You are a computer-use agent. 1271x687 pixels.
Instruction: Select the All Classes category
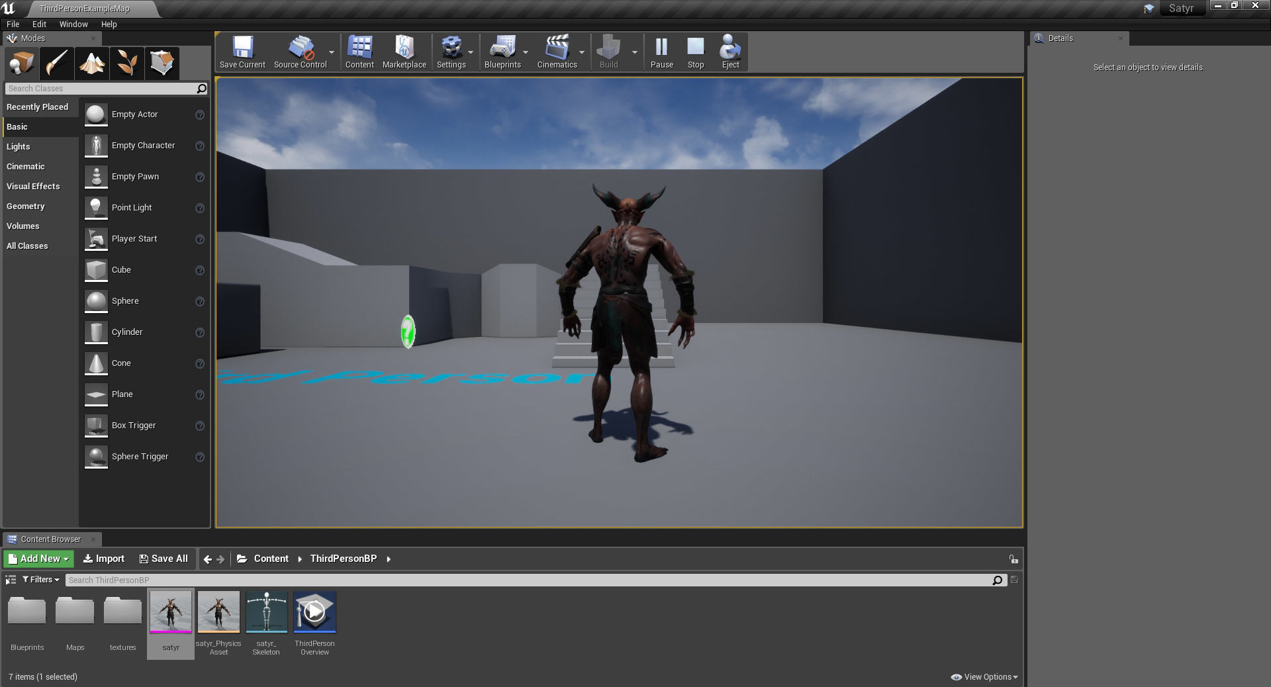[x=27, y=246]
